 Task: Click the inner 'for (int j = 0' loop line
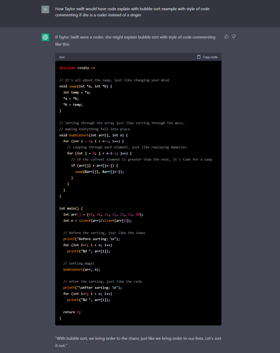coord(99,153)
